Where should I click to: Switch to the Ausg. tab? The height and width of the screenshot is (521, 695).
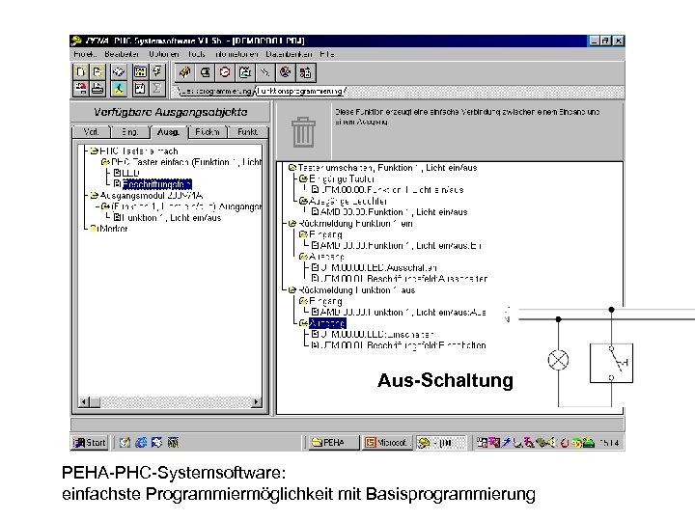[168, 132]
